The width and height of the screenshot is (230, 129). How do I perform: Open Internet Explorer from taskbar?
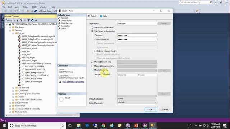(x=112, y=125)
